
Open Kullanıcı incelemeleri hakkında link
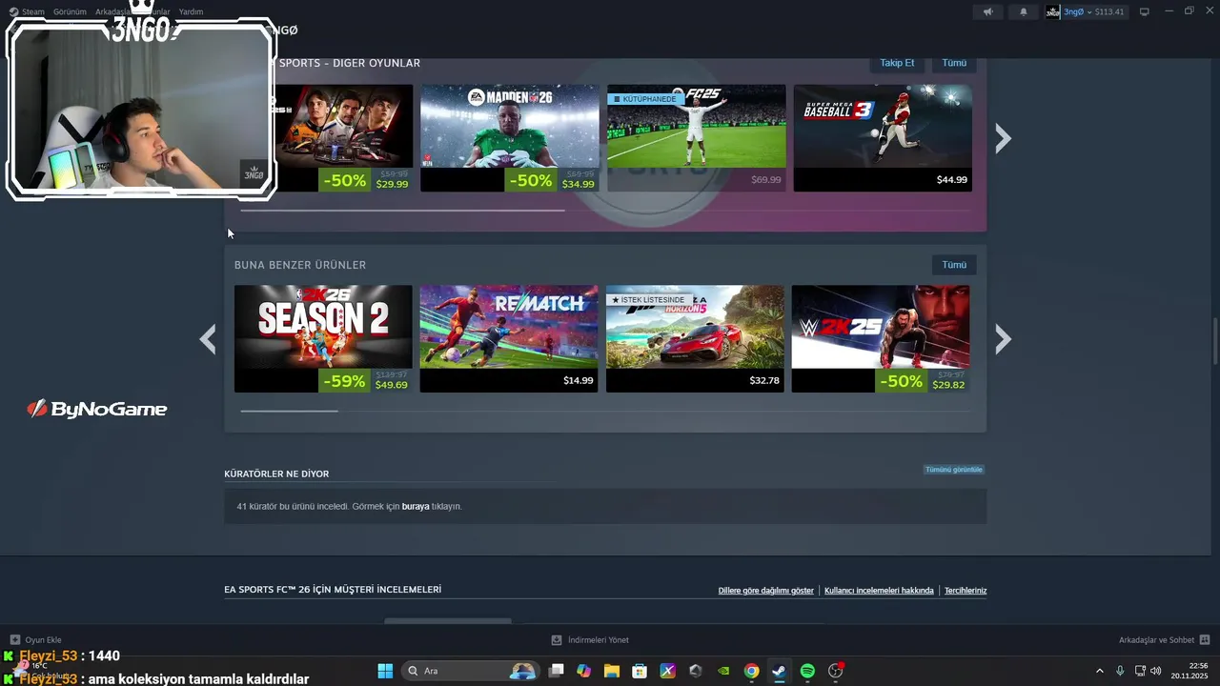click(x=879, y=591)
